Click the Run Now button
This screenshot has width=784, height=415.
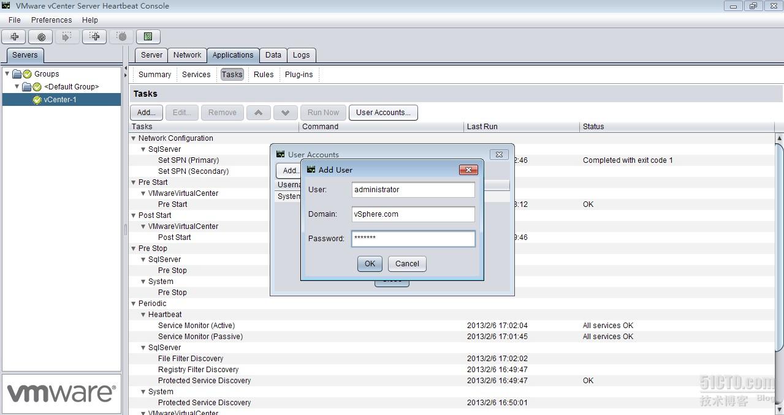tap(323, 113)
